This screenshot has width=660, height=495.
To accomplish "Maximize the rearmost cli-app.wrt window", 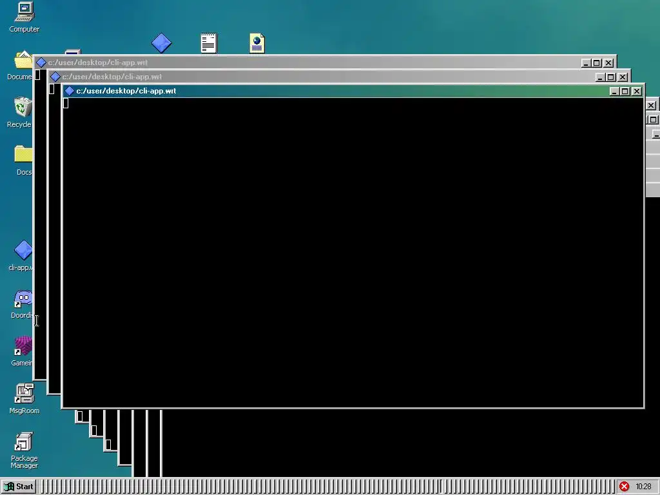I will 597,63.
